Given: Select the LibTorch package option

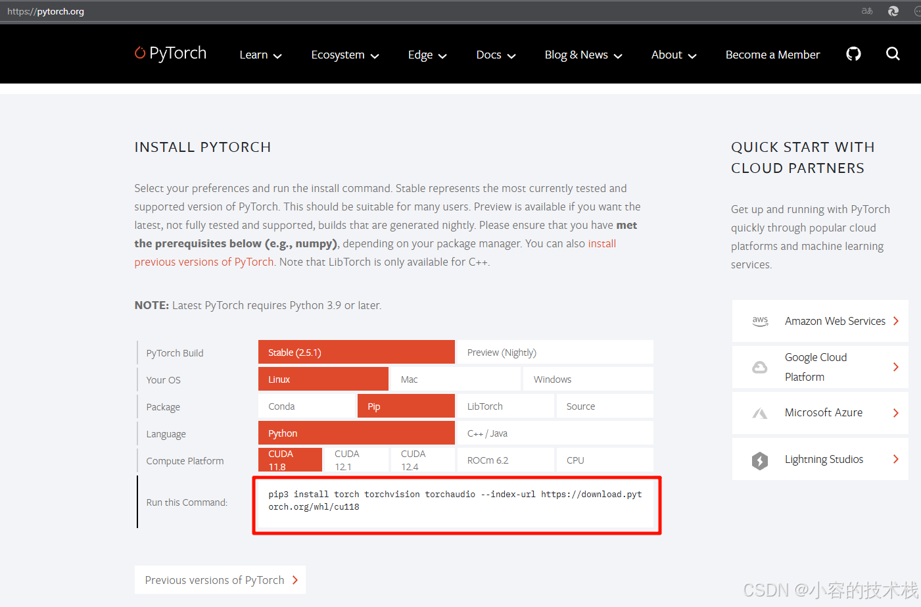Looking at the screenshot, I should point(506,406).
